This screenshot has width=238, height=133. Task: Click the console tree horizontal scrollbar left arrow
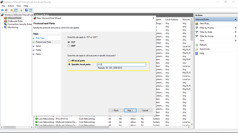coord(2,127)
